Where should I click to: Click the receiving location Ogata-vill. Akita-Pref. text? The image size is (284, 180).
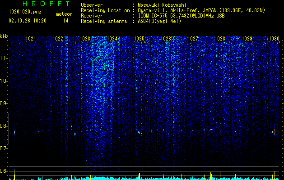click(x=201, y=10)
